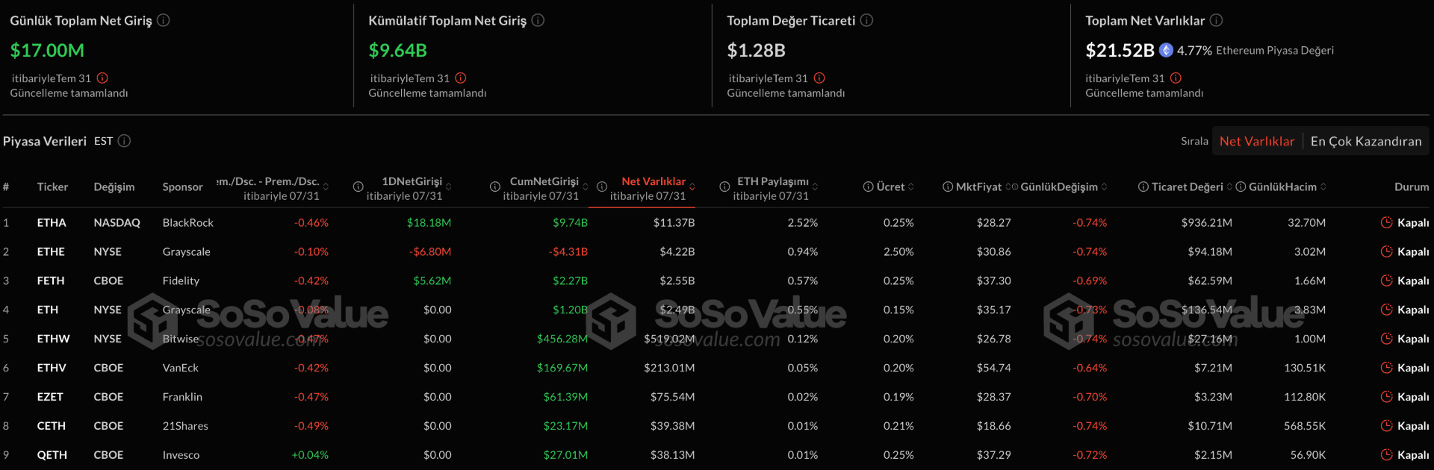Viewport: 1434px width, 470px height.
Task: Click info icon beside Kümülatif Toplam Net Giriş
Action: (538, 20)
